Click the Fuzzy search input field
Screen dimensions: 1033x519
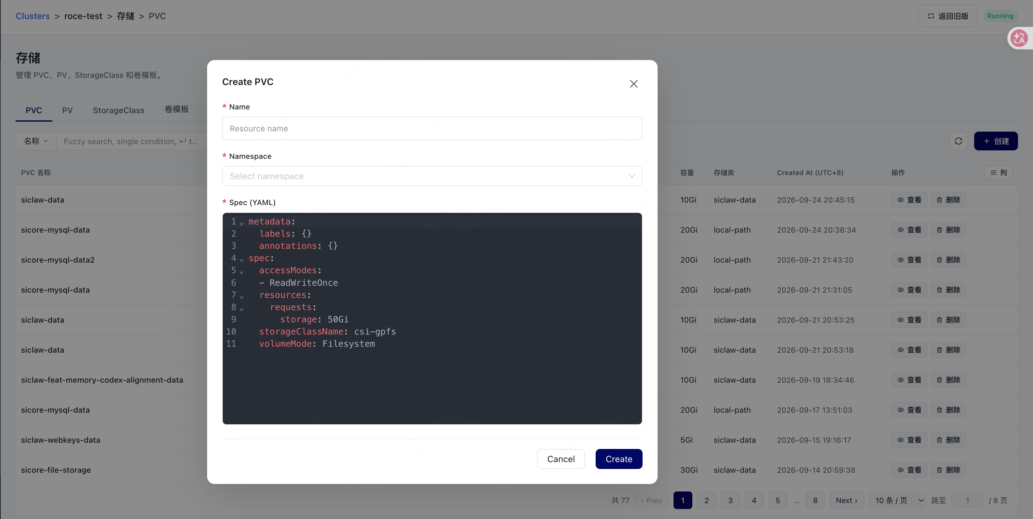(x=131, y=141)
